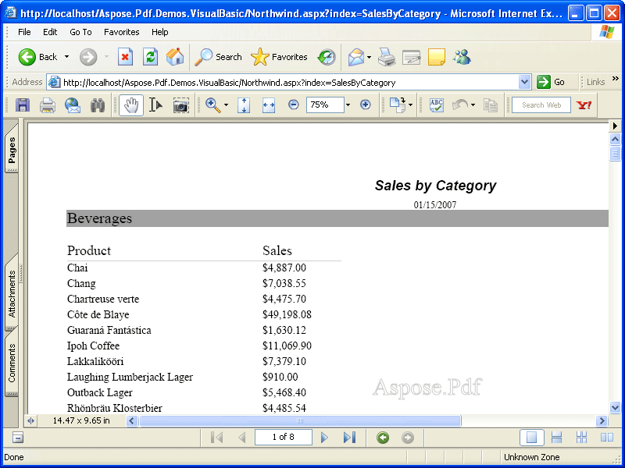
Task: Switch to Facing pages layout
Action: [607, 438]
